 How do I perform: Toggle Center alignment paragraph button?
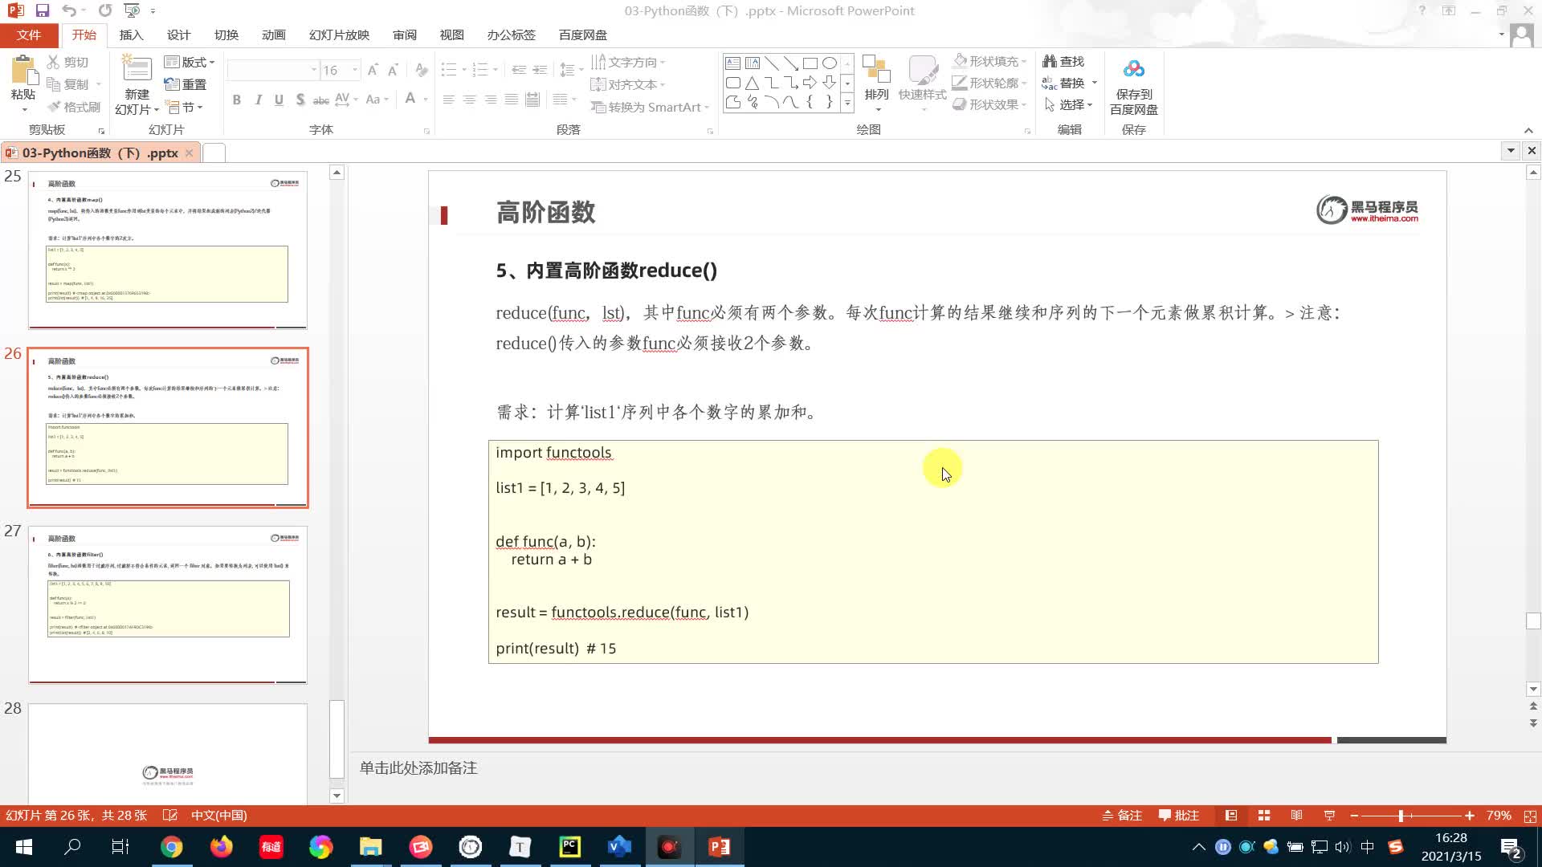click(x=469, y=100)
